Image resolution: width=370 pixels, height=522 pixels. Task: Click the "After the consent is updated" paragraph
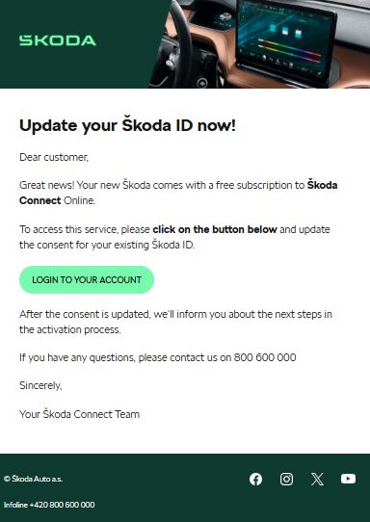[175, 322]
